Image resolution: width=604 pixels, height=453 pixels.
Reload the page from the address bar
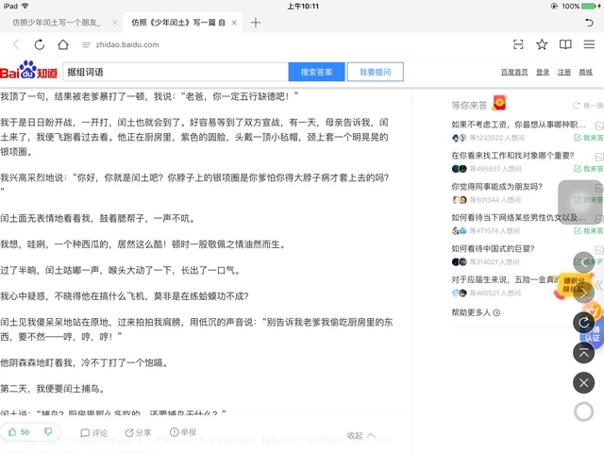[39, 44]
